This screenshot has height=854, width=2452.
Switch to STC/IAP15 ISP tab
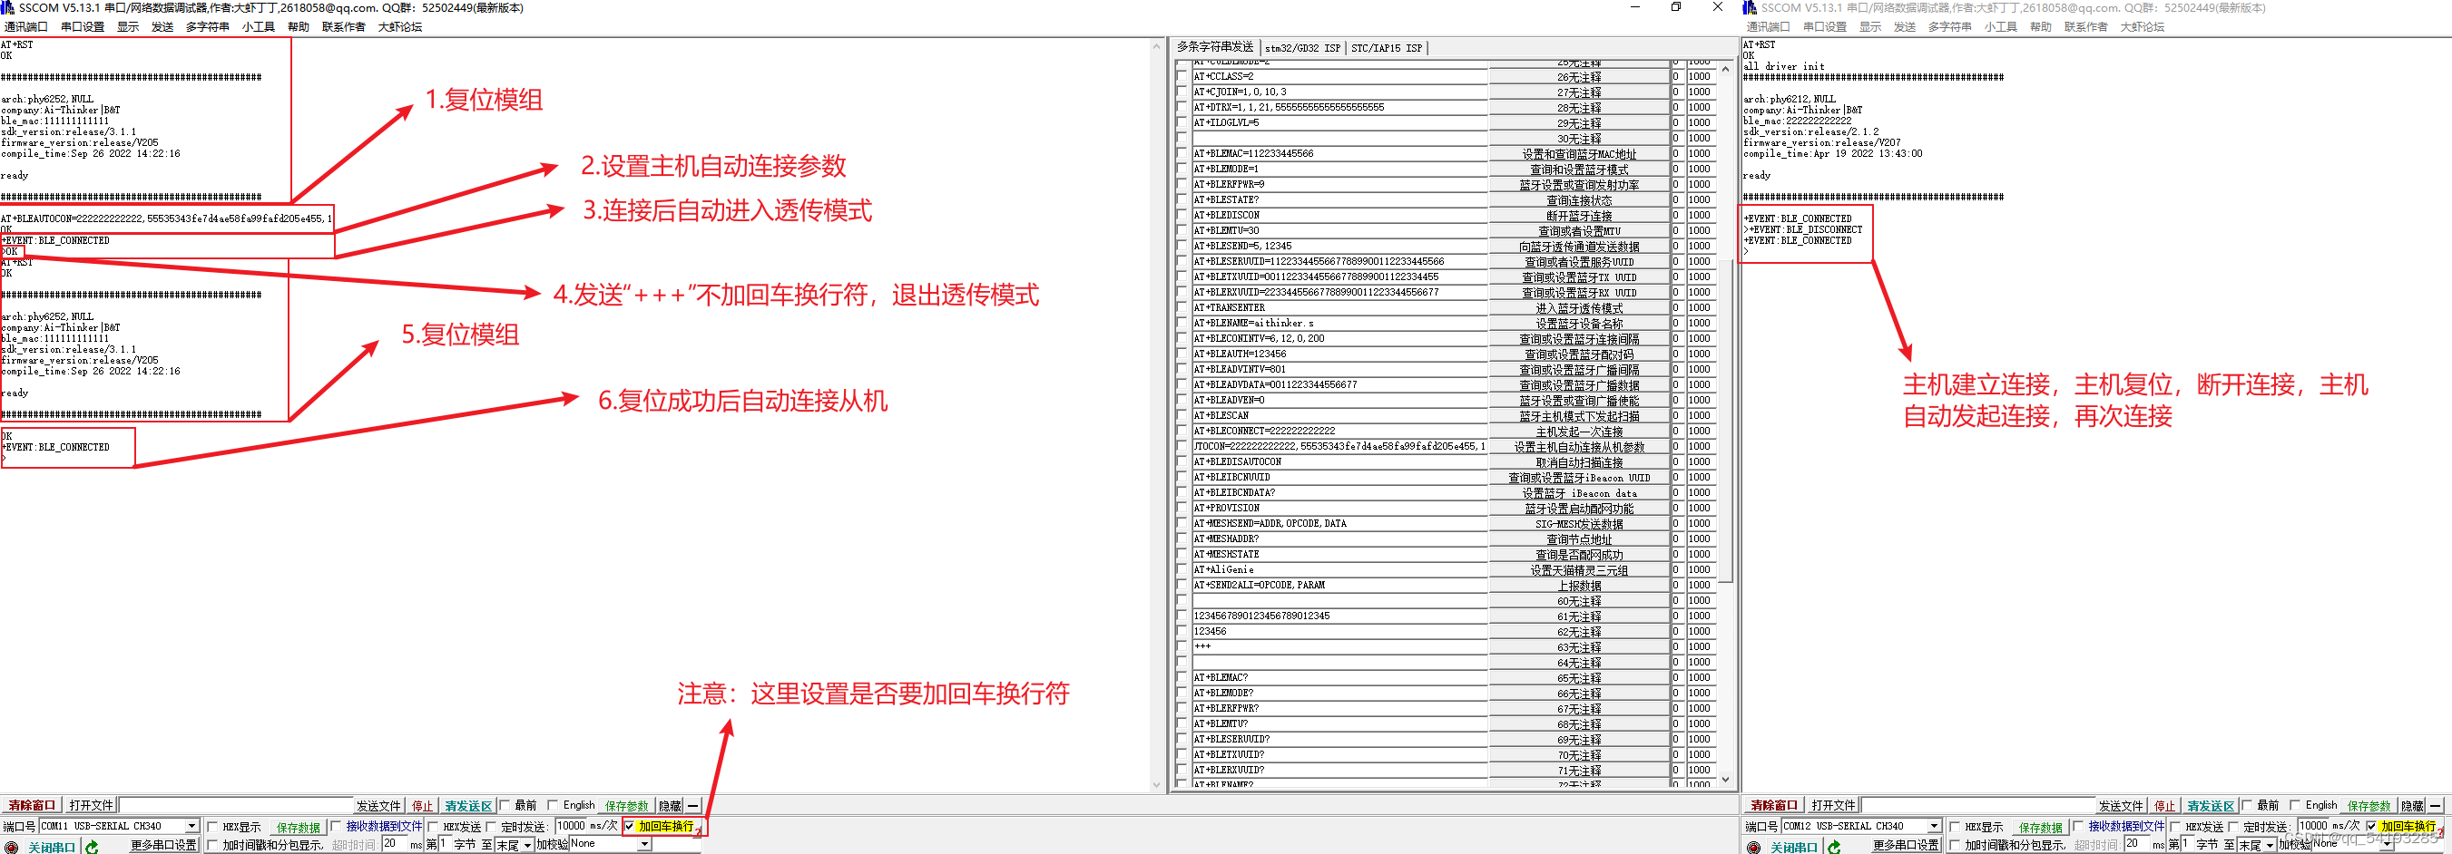(1386, 48)
